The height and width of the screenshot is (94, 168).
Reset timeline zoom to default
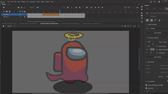coord(125,8)
